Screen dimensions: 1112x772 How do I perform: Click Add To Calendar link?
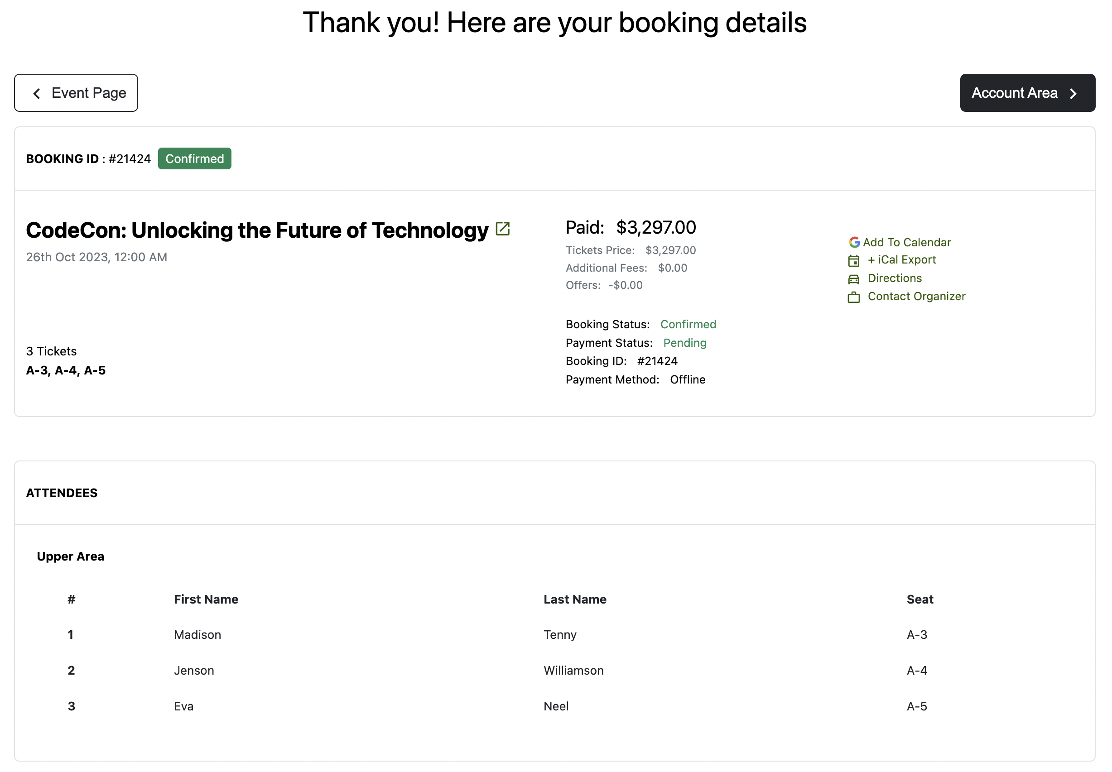tap(907, 242)
